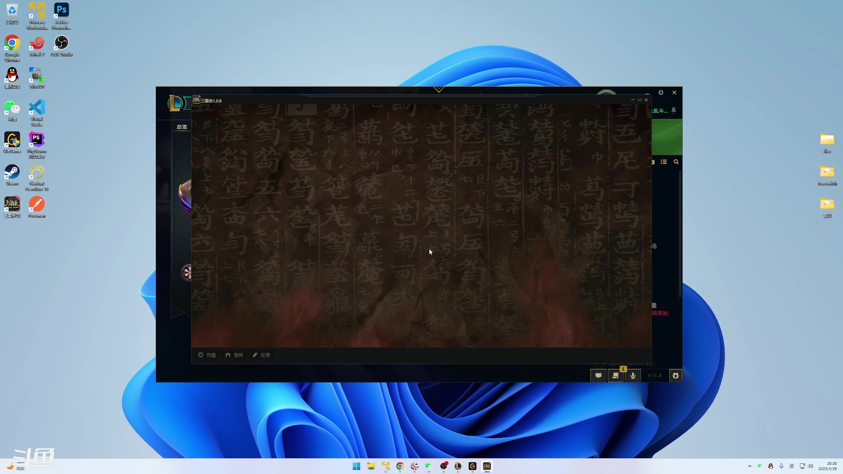The width and height of the screenshot is (843, 474).
Task: Click the 三国杀1.0.8 window title icon
Action: click(x=196, y=100)
